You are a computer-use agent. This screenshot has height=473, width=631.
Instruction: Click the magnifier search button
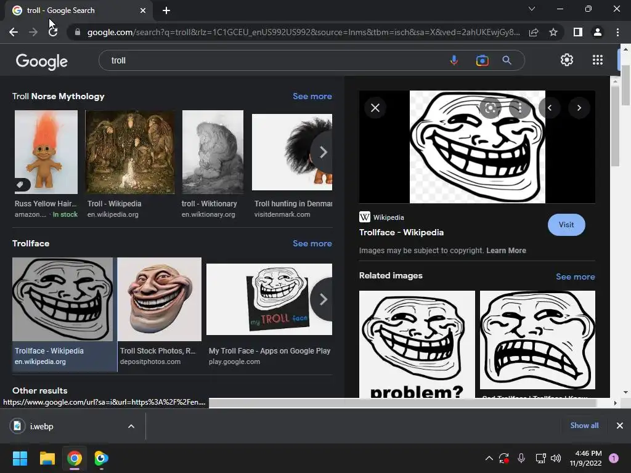click(507, 60)
